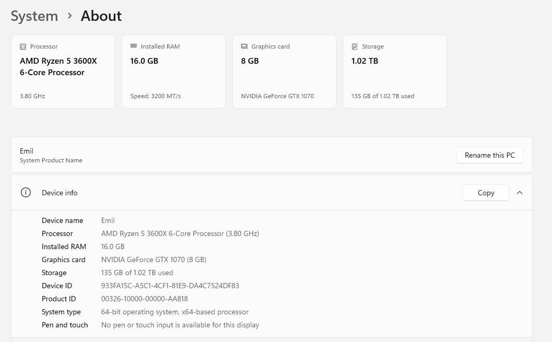This screenshot has height=342, width=552.
Task: Click Product ID value '00326-10000-00000-AA818'
Action: pyautogui.click(x=145, y=299)
